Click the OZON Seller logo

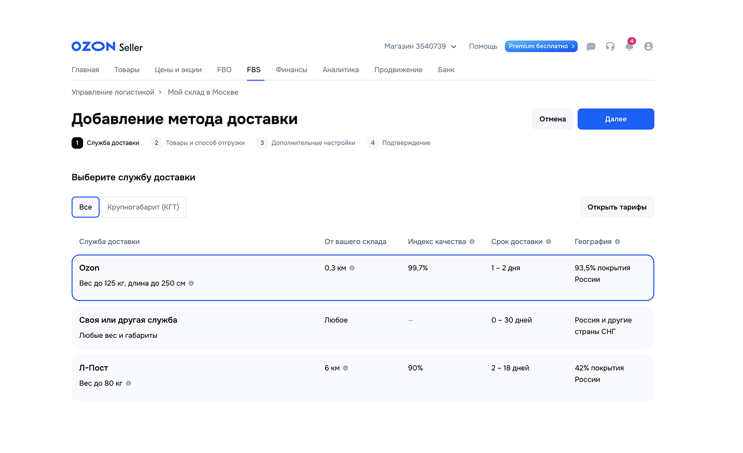[x=106, y=46]
